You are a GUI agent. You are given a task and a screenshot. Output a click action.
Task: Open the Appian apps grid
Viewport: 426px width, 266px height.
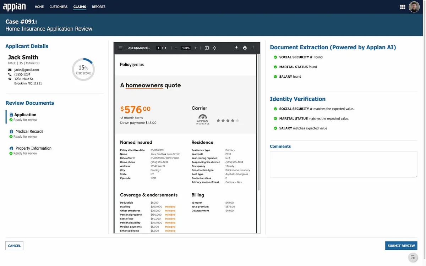(x=403, y=7)
